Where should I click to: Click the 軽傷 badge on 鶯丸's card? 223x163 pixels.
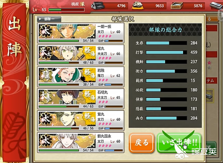click(90, 119)
